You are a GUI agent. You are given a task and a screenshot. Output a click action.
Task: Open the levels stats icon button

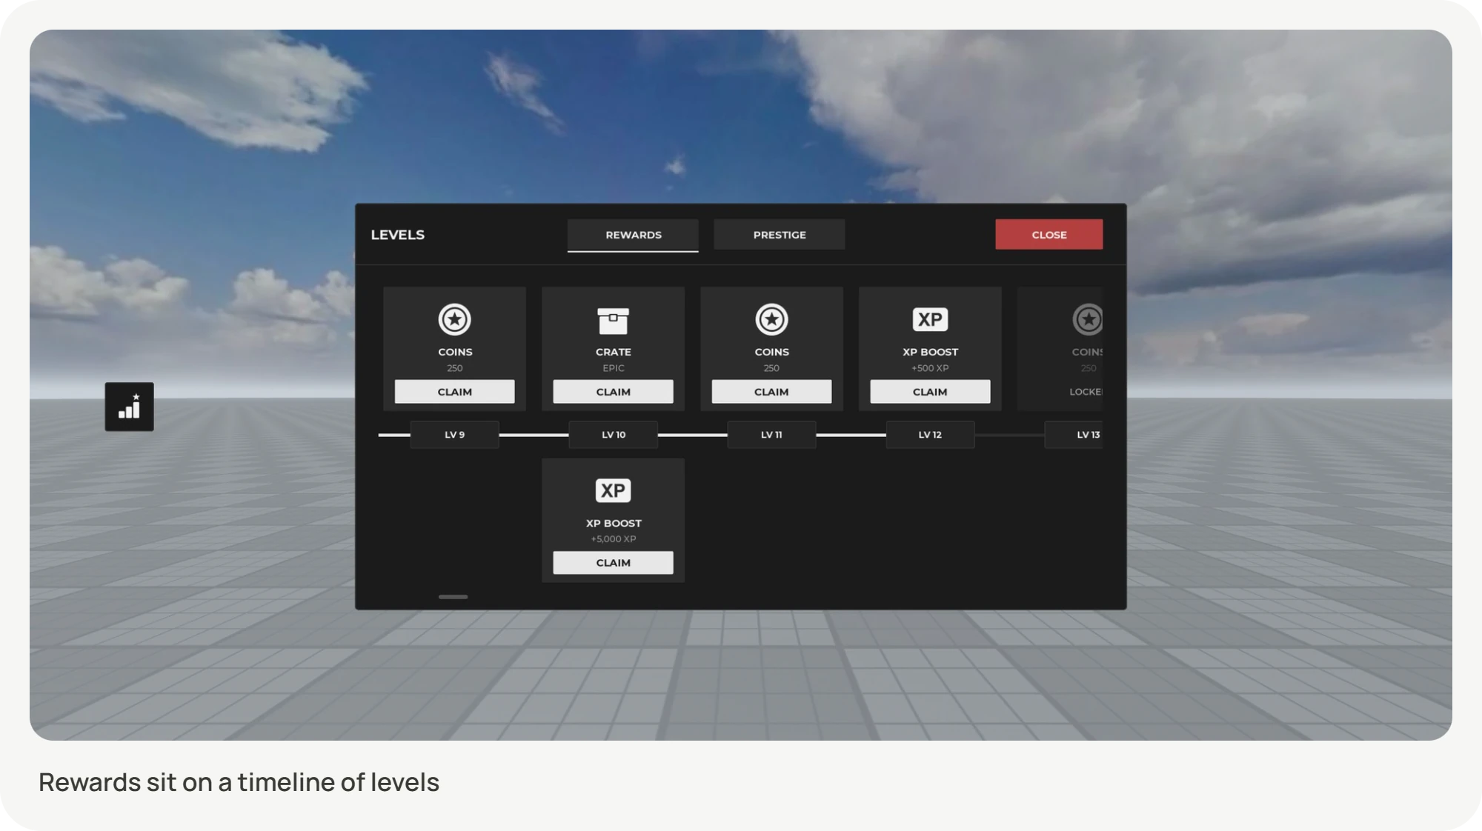pyautogui.click(x=129, y=407)
